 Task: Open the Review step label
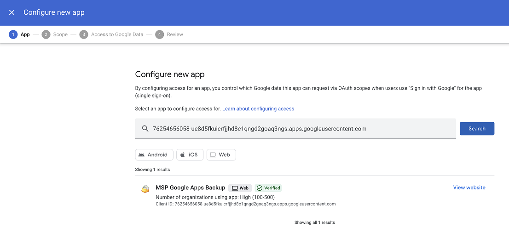[175, 34]
